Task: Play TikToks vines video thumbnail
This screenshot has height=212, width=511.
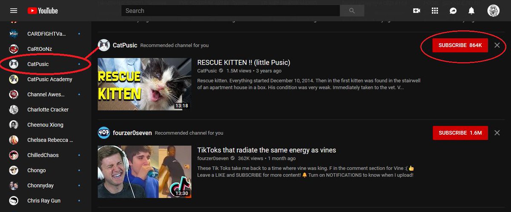Action: (x=144, y=172)
